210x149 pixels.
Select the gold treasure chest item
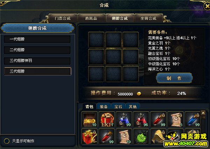[90, 119]
